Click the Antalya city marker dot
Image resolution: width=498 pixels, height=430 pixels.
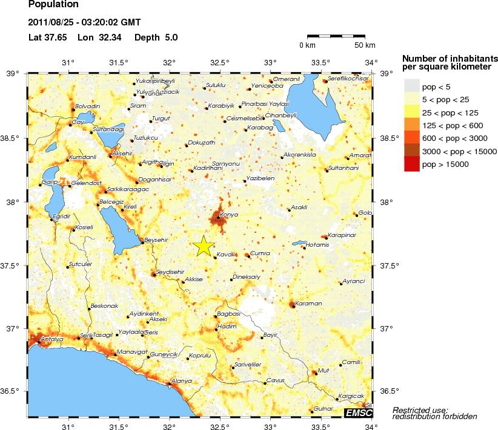(x=39, y=342)
